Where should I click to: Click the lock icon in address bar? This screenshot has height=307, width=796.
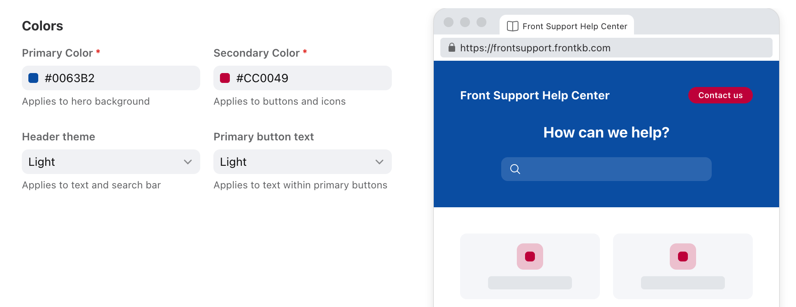coord(452,48)
